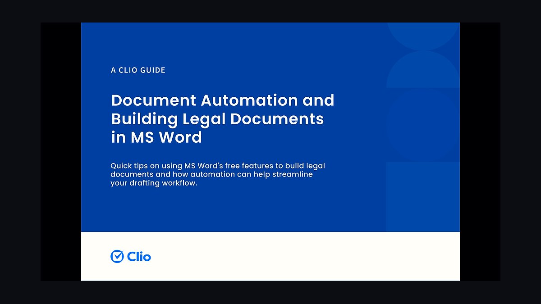Click the "A CLIO GUIDE" label
Screen dimensions: 541x304
138,70
